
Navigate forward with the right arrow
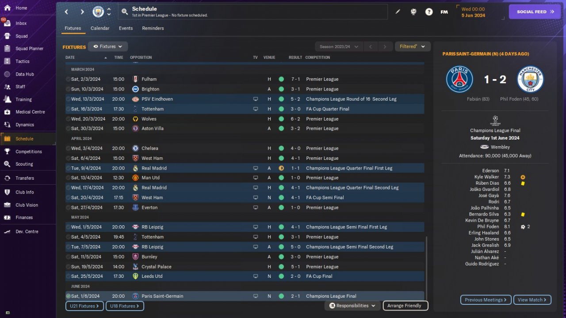tap(82, 12)
